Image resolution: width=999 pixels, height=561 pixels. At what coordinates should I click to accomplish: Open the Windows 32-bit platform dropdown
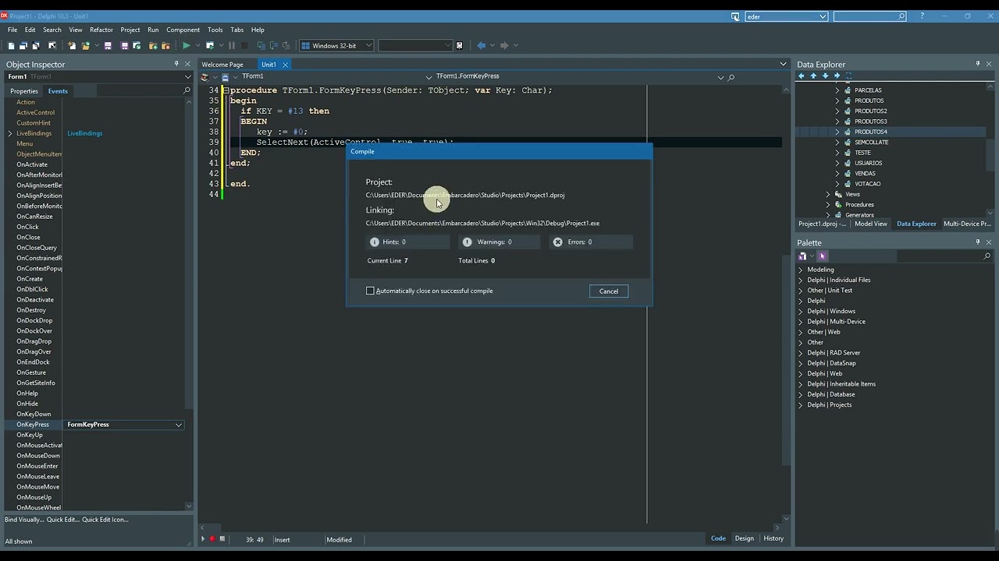pos(368,45)
